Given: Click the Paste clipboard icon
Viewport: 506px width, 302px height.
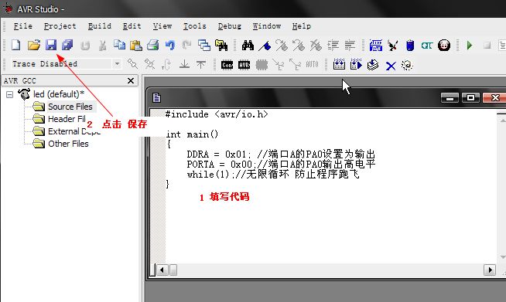Looking at the screenshot, I should pyautogui.click(x=136, y=46).
